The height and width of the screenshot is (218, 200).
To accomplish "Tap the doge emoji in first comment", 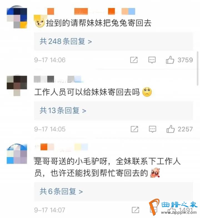I will pyautogui.click(x=39, y=23).
